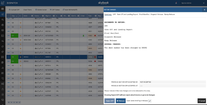Viewport: 207px width, 105px height.
Task: Switch to the Take Off and Landing Report tab
Action: (127, 14)
